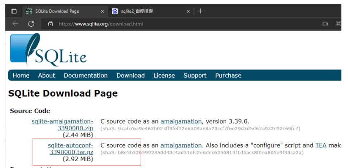Click the (2.92 MiB) size text

78,159
